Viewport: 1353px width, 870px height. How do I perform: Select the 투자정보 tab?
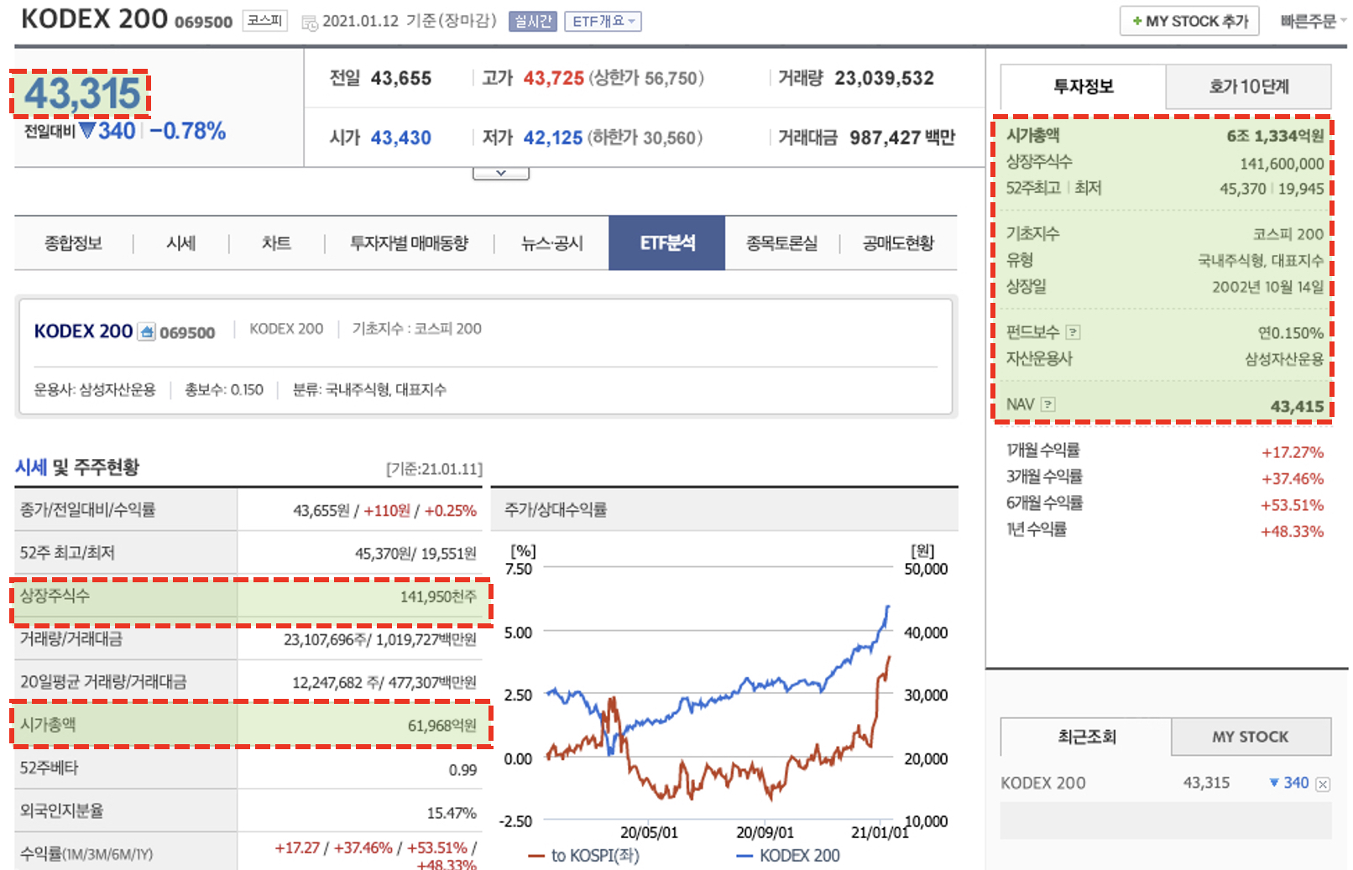click(x=1083, y=86)
